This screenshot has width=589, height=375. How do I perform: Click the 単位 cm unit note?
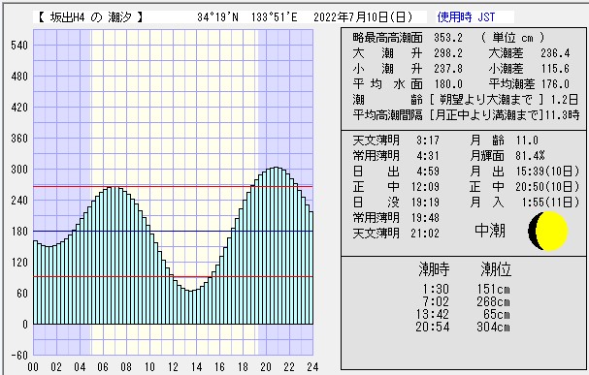click(512, 38)
